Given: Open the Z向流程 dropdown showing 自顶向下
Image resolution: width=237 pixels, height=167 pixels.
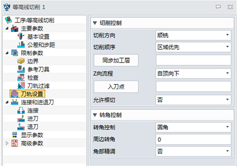Looking at the screenshot, I should [193, 73].
